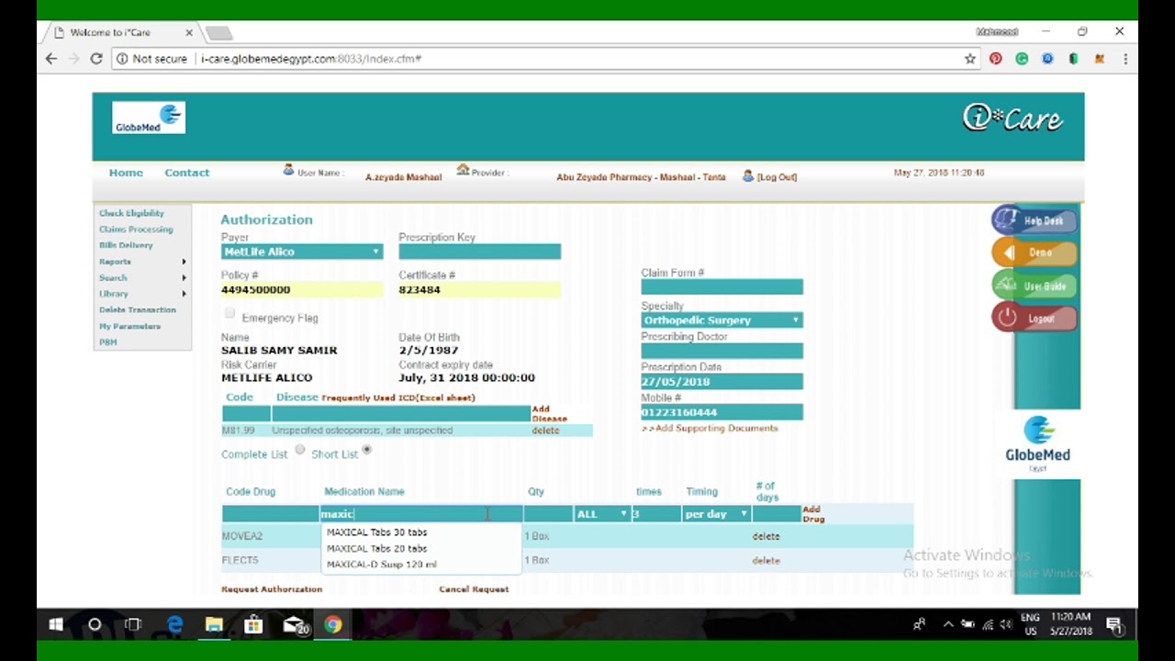Screen dimensions: 1175x661
Task: Open My Parameters in the sidebar
Action: pyautogui.click(x=130, y=326)
